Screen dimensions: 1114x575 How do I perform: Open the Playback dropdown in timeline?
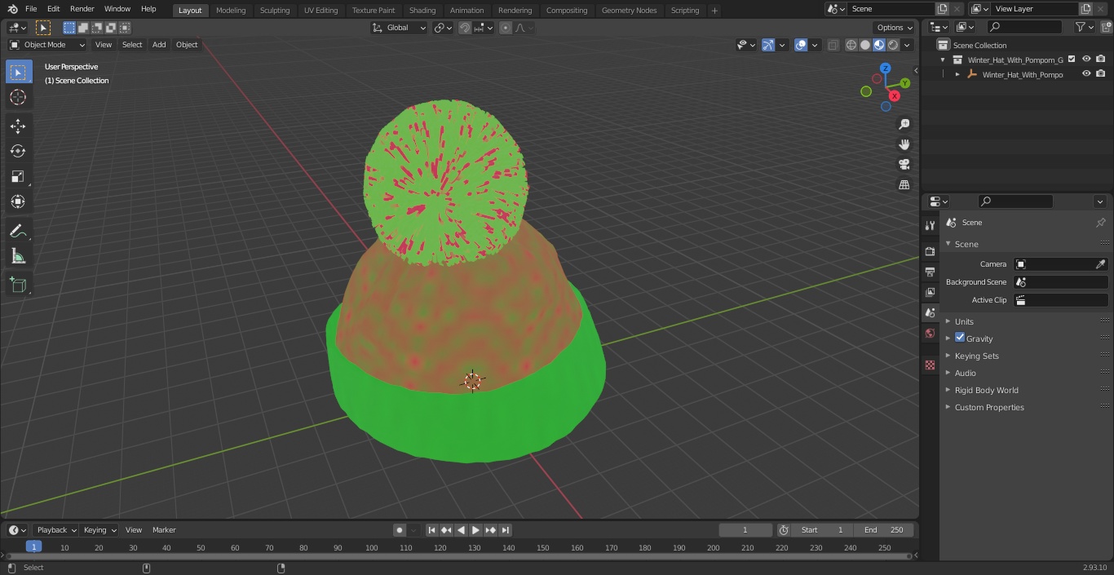(x=55, y=530)
